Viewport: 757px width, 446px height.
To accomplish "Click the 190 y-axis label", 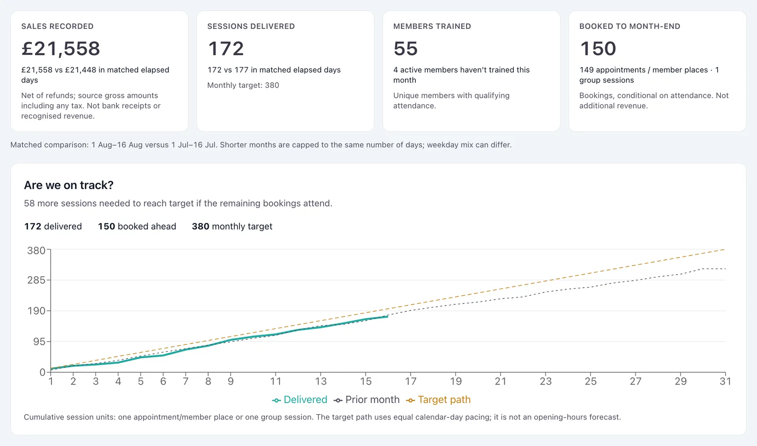I will coord(36,311).
